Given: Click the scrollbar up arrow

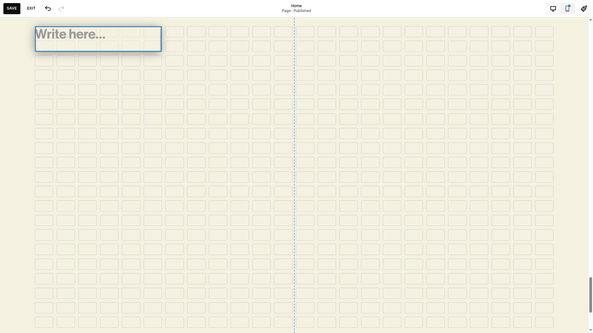Looking at the screenshot, I should pyautogui.click(x=590, y=20).
